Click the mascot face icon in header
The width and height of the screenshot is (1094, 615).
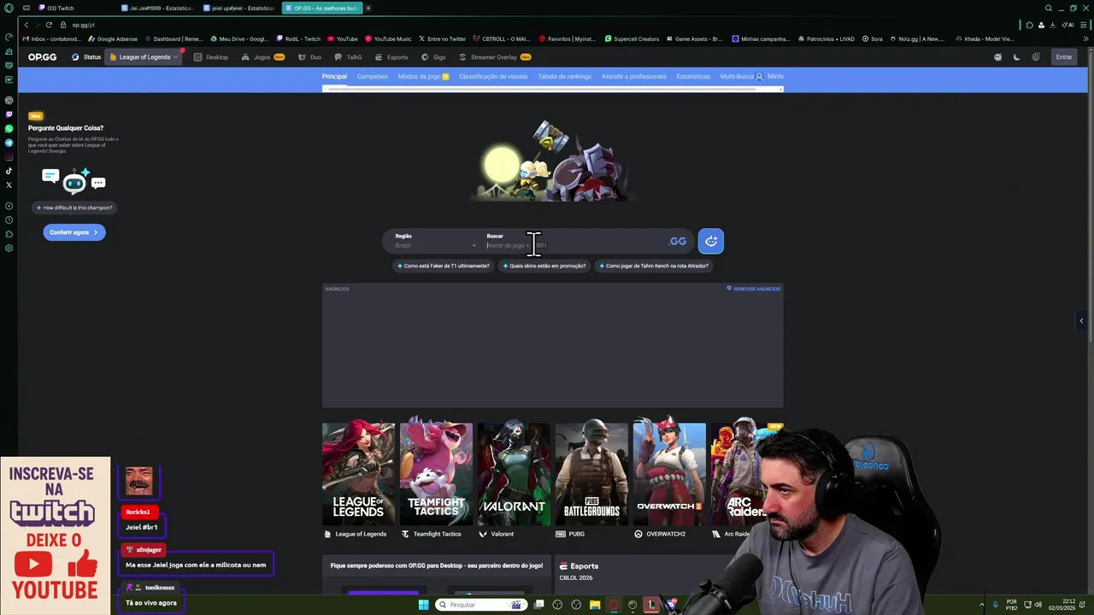click(x=997, y=57)
